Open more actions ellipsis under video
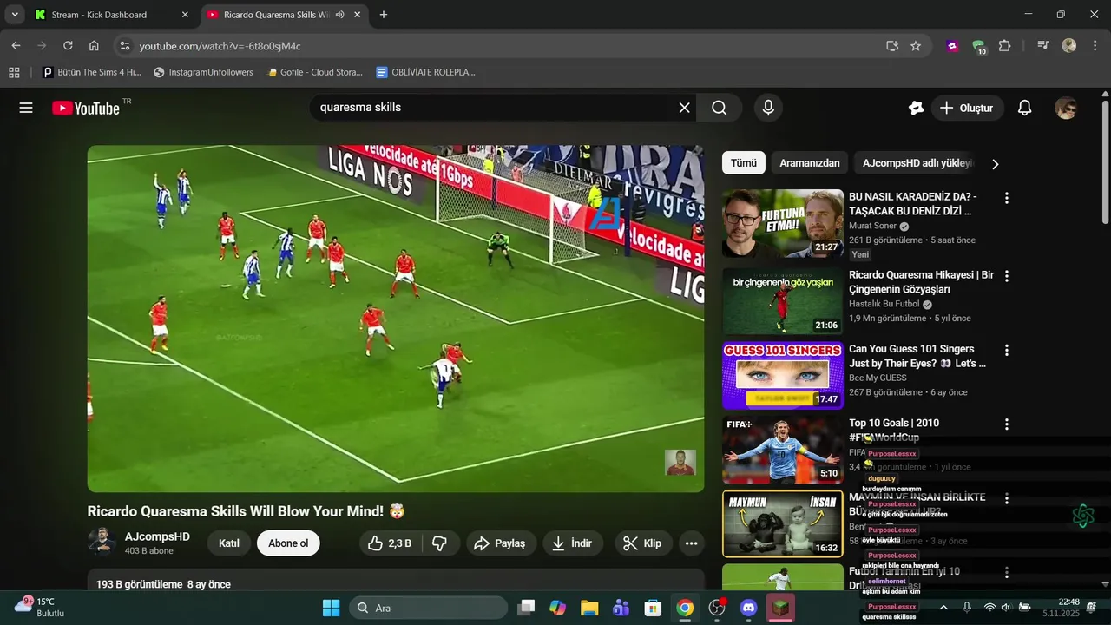The height and width of the screenshot is (625, 1111). (x=691, y=543)
